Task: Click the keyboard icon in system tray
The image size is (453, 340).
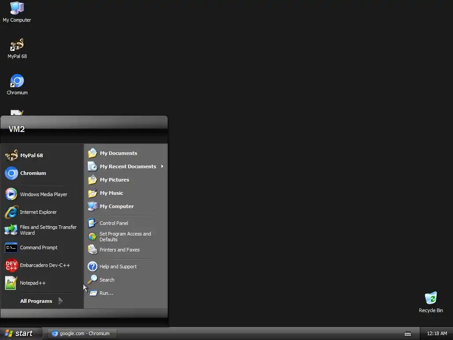Action: coord(407,334)
